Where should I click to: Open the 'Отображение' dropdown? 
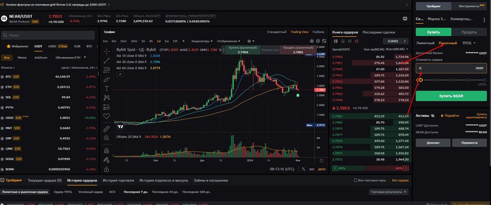(x=229, y=41)
